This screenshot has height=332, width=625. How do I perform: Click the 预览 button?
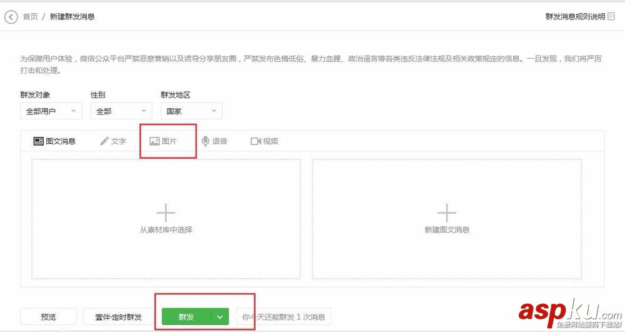coord(48,317)
